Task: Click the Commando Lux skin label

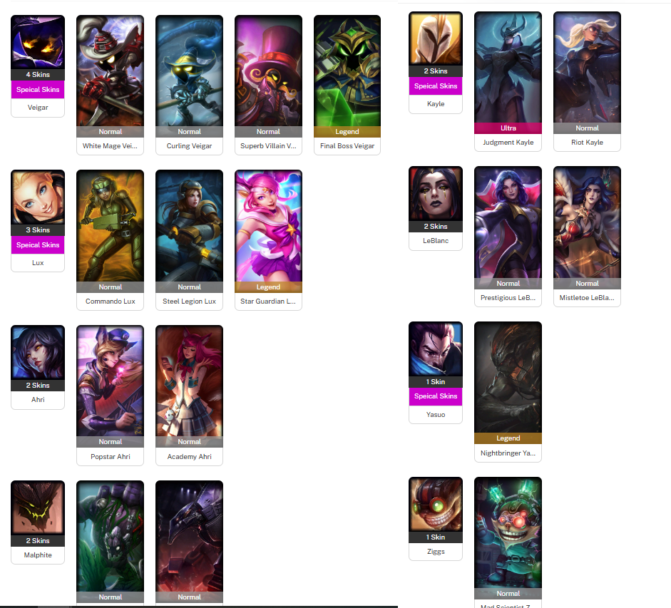Action: coord(110,302)
